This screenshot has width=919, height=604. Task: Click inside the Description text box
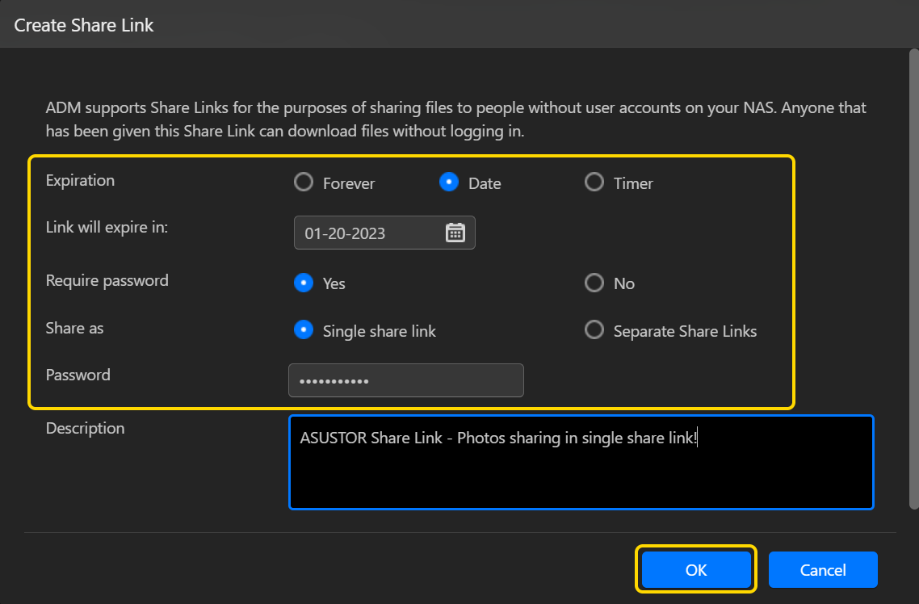pyautogui.click(x=581, y=462)
